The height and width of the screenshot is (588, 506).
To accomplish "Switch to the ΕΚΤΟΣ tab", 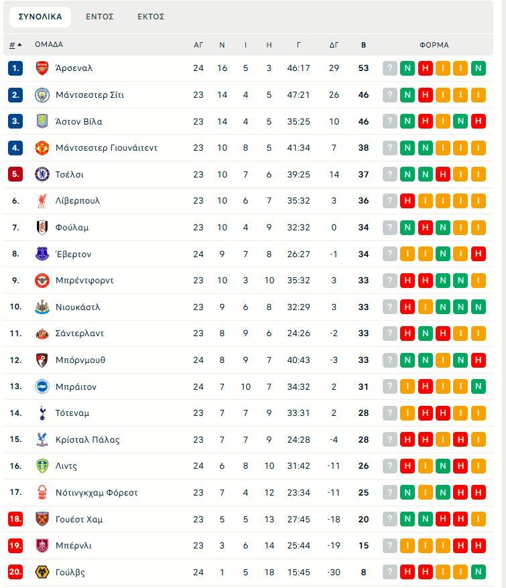I will coord(151,17).
